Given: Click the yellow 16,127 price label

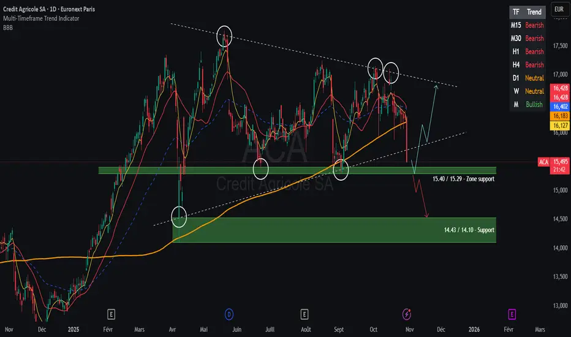Looking at the screenshot, I should pos(560,126).
